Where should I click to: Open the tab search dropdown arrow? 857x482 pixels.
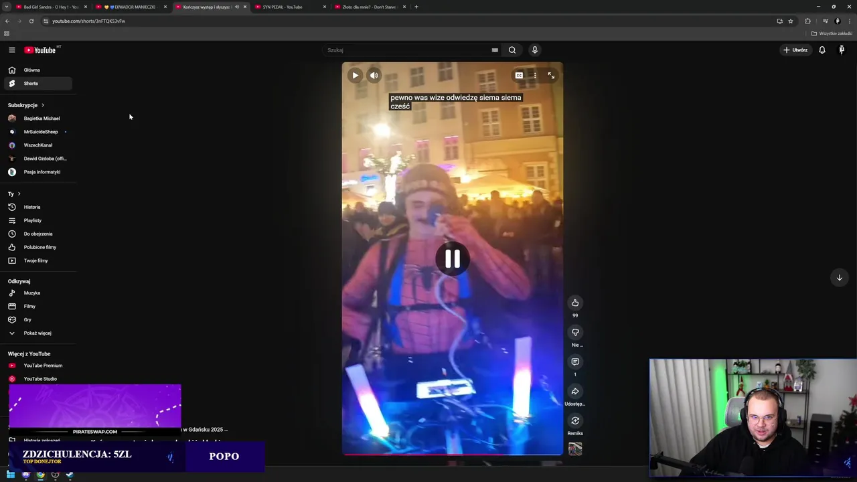(6, 7)
